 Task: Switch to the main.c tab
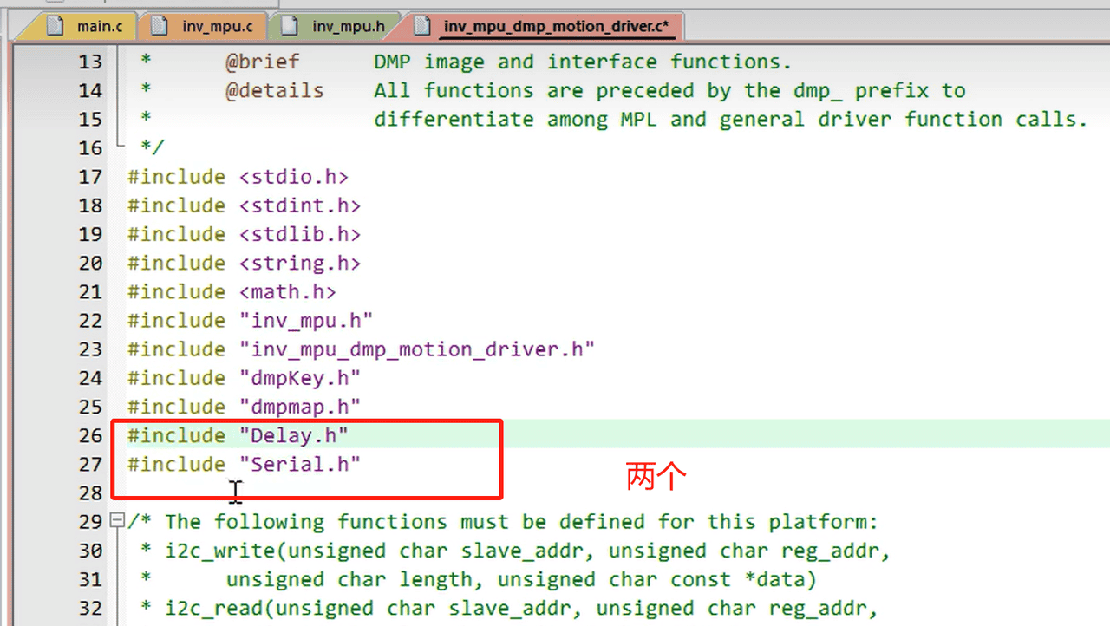pos(85,26)
